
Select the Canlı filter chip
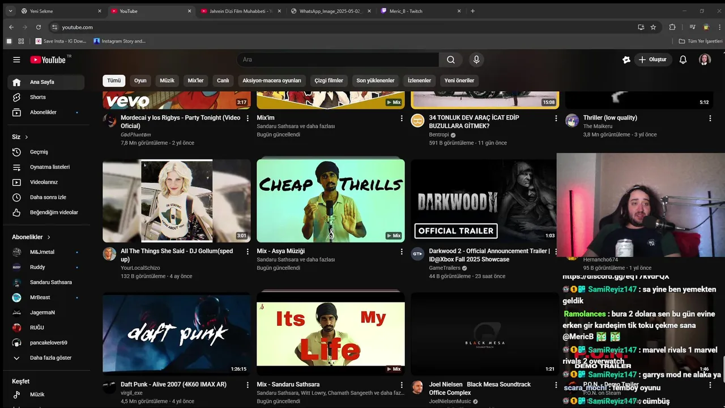(223, 80)
